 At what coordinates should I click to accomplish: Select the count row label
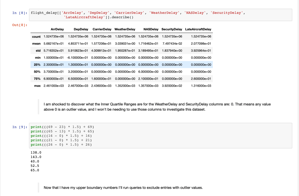(36, 37)
